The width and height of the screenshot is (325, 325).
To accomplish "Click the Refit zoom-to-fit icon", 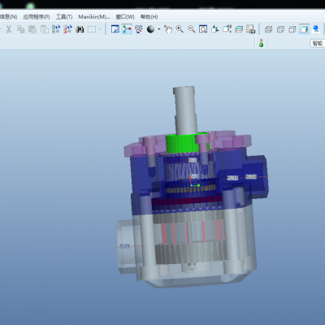I will 203,29.
